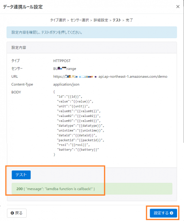Click the sensor name ending in range
The height and width of the screenshot is (221, 184).
click(x=64, y=69)
